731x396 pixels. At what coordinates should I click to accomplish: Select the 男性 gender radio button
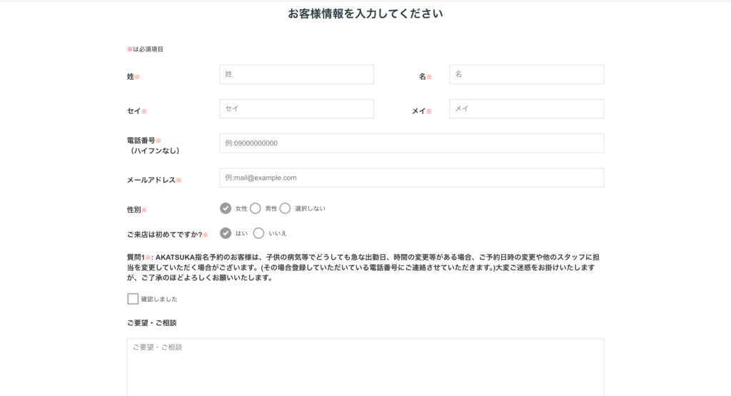(x=256, y=208)
